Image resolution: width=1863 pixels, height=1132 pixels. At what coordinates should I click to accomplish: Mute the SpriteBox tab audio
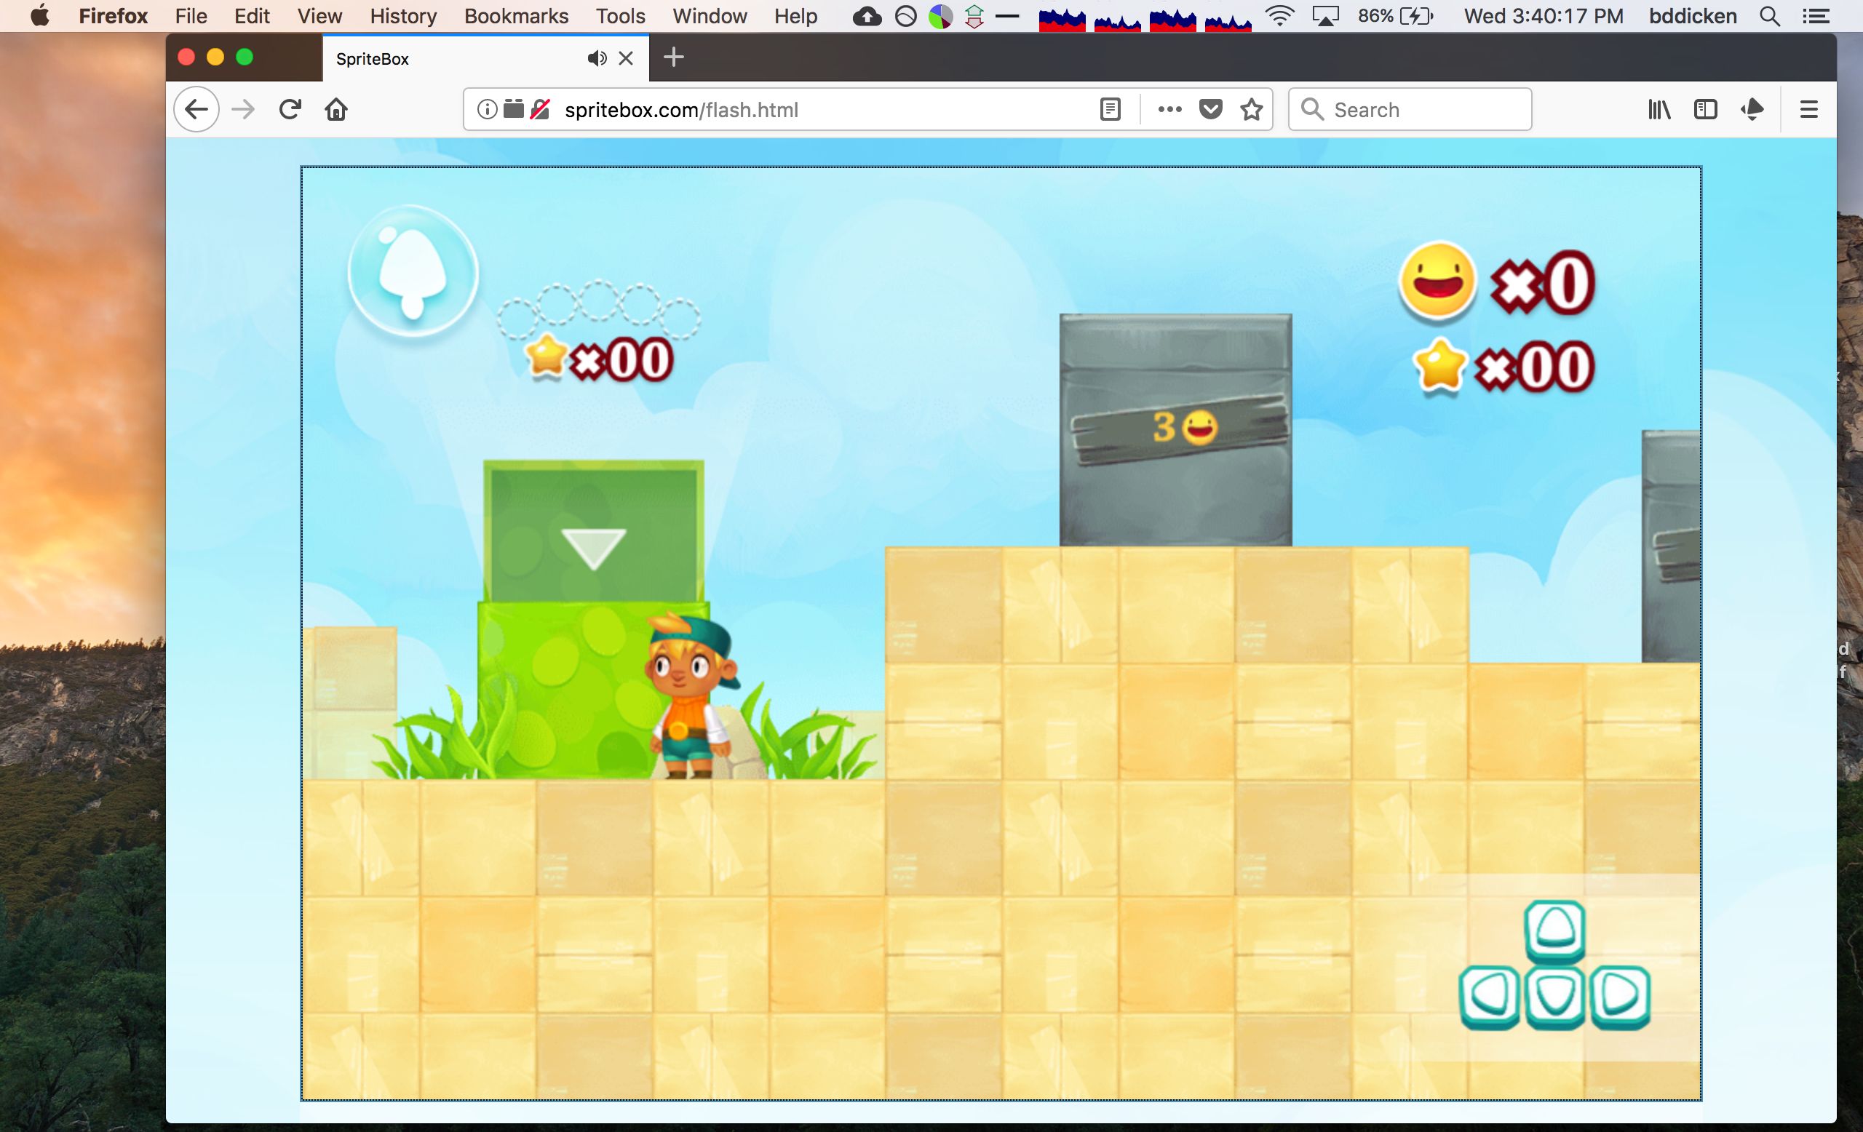597,58
